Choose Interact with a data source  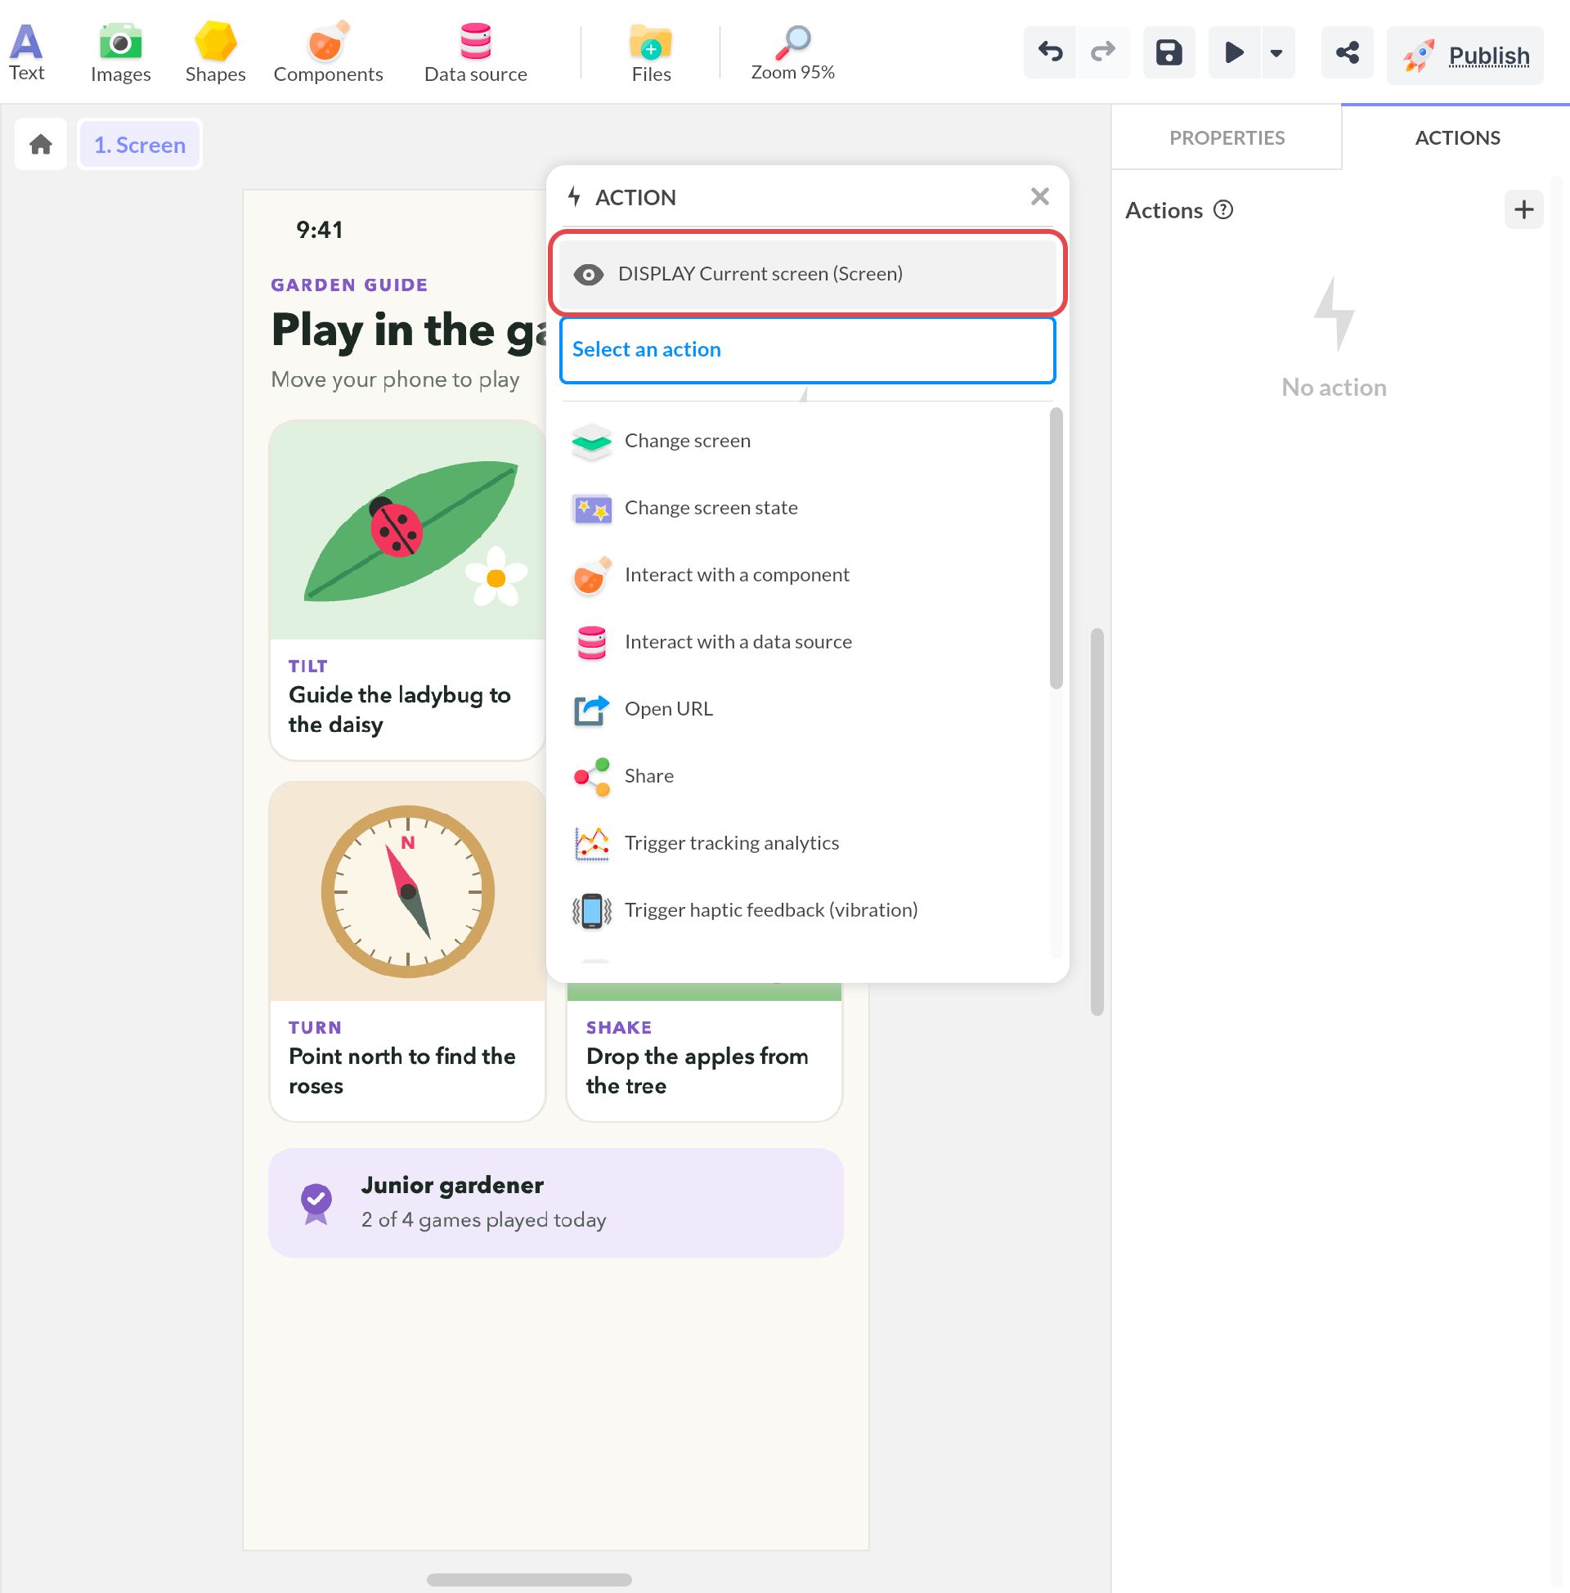[x=806, y=642]
